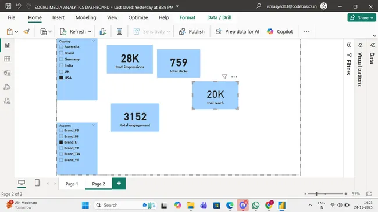This screenshot has width=378, height=212.
Task: Open WhatsApp from taskbar
Action: [256, 205]
